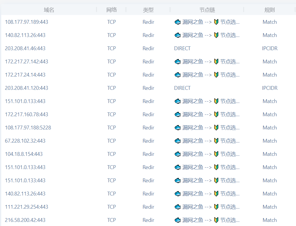This screenshot has height=226, width=296.
Task: Select the 172.217.24.14:443 domain cell
Action: click(25, 75)
